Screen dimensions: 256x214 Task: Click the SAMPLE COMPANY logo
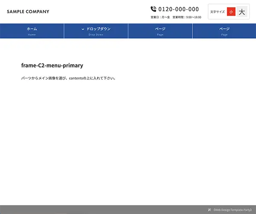[x=28, y=12]
